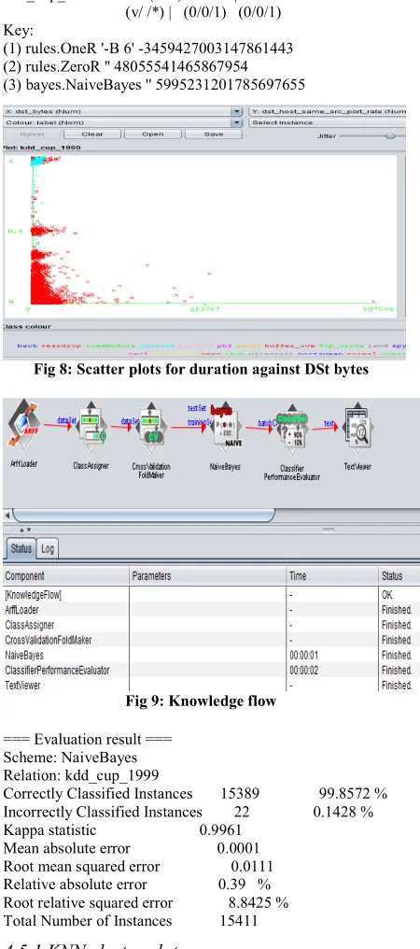This screenshot has width=420, height=949.
Task: Click the Time column header
Action: coord(332,575)
